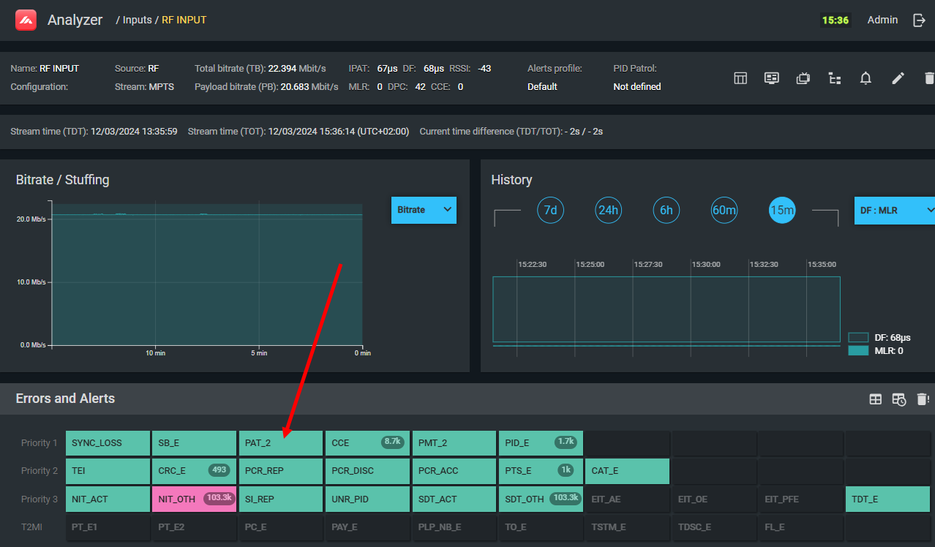
Task: Click the pencil edit input icon
Action: (x=898, y=78)
